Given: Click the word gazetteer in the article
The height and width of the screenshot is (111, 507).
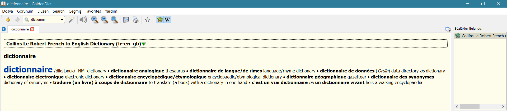Looking at the screenshot, I should point(357,77).
